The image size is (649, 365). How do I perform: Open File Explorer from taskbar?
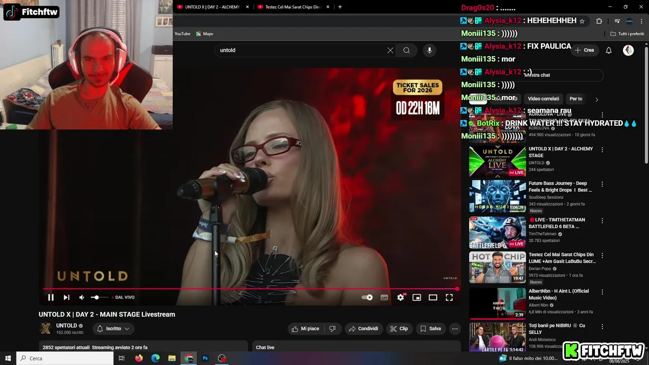(x=172, y=358)
